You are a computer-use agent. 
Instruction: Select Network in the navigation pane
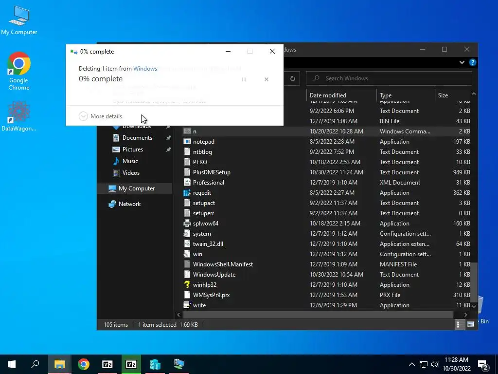coord(129,204)
